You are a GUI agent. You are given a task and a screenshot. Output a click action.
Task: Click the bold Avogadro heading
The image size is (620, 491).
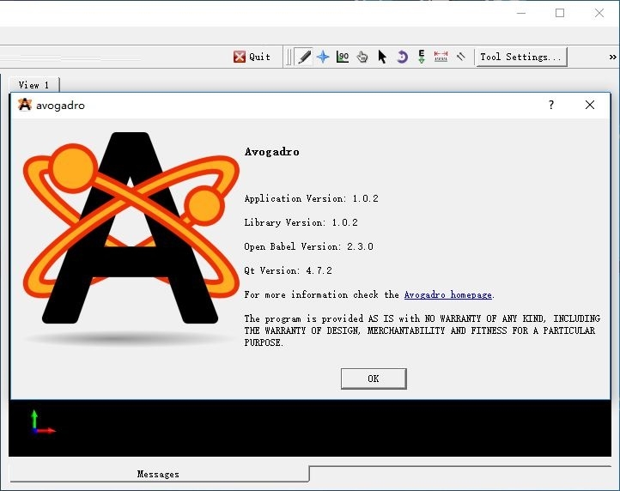point(271,152)
